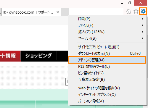Screen dimensions: 148x108
Task: Select Web サイトの問題を報告(R)
Action: pyautogui.click(x=107, y=88)
